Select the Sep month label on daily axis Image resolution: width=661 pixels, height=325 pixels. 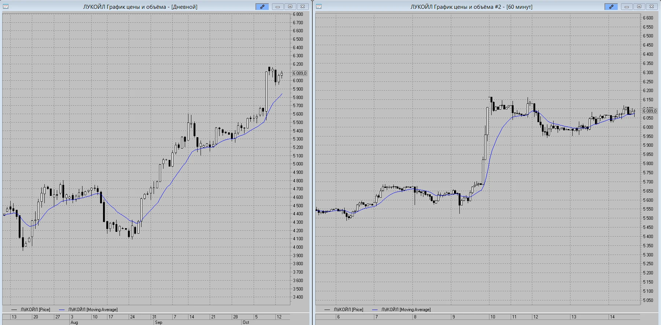pos(158,322)
